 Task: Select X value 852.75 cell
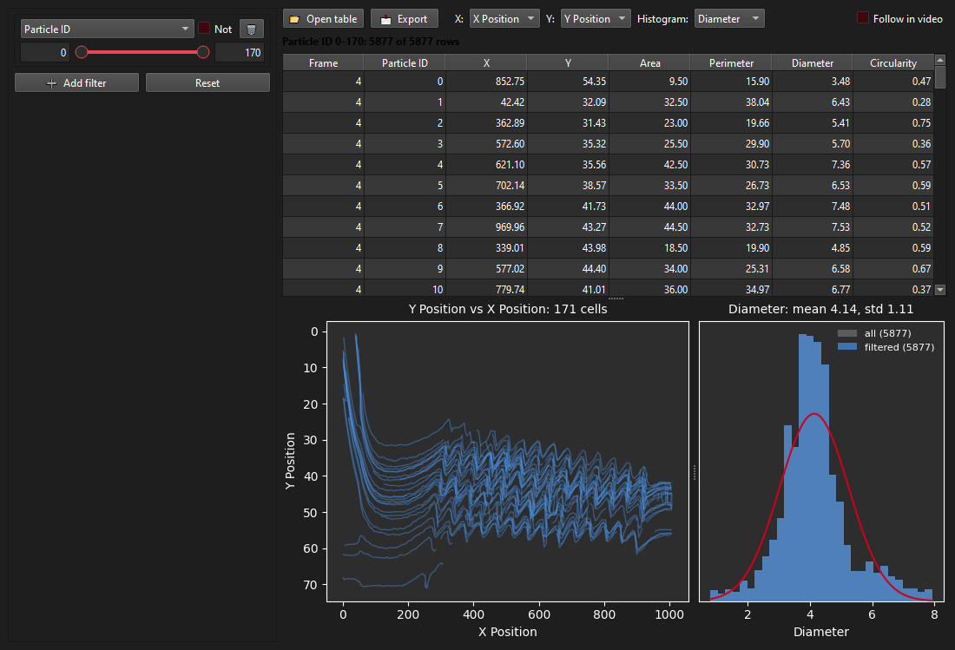pos(487,82)
